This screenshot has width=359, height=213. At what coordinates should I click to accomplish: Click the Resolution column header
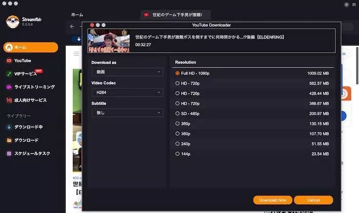tap(186, 62)
